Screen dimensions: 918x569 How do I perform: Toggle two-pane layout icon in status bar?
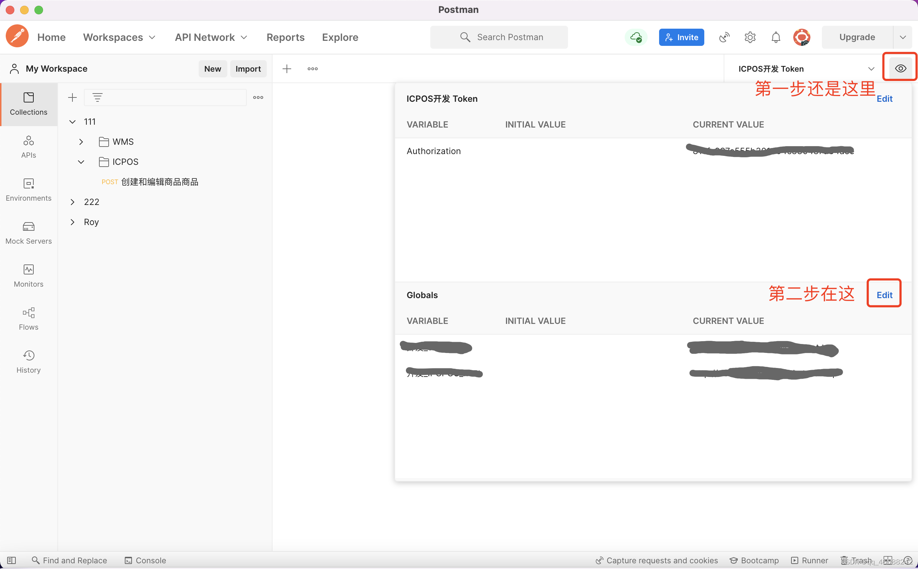[888, 560]
